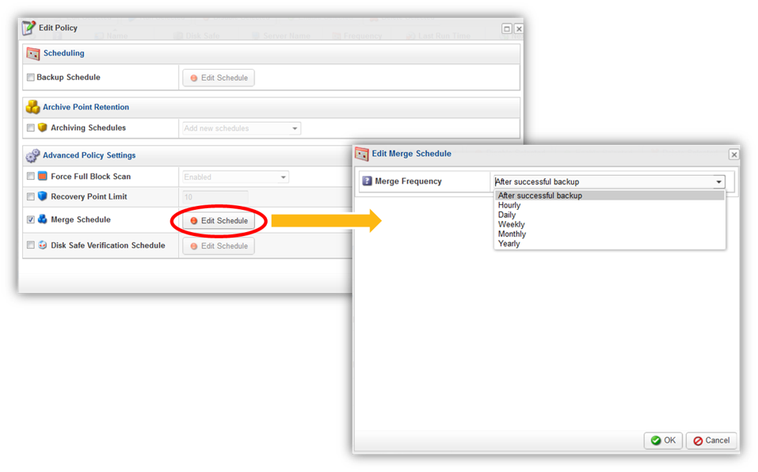Image resolution: width=758 pixels, height=472 pixels.
Task: Click the Scheduling section heading
Action: pos(64,53)
